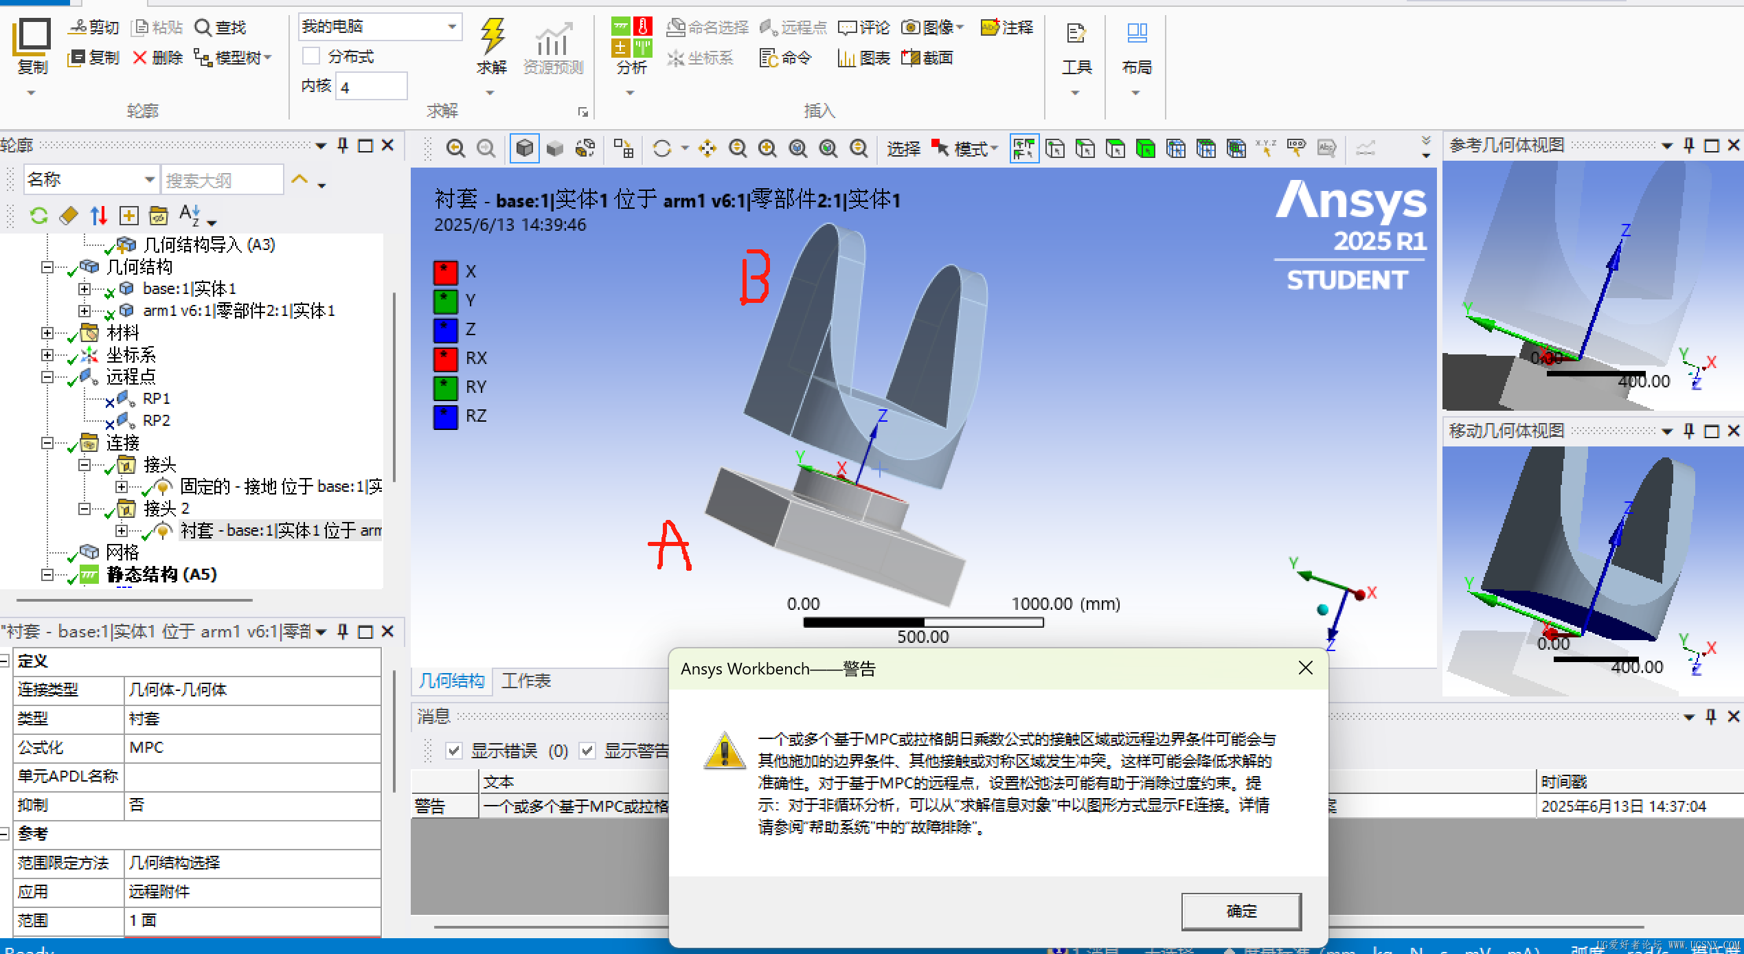This screenshot has width=1744, height=954.
Task: Open the 我的电脑 solver dropdown
Action: tap(451, 27)
